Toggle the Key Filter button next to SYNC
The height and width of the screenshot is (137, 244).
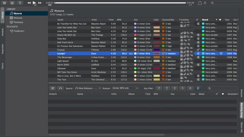coord(190,88)
